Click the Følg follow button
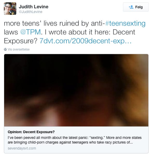The width and height of the screenshot is (152, 156). point(136,7)
